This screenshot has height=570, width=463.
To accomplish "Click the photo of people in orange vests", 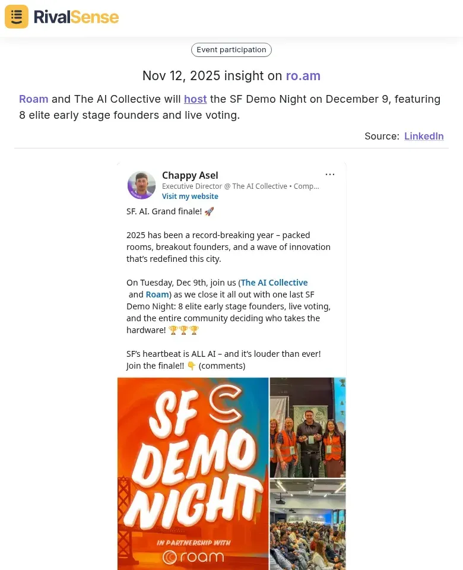I will pos(307,426).
